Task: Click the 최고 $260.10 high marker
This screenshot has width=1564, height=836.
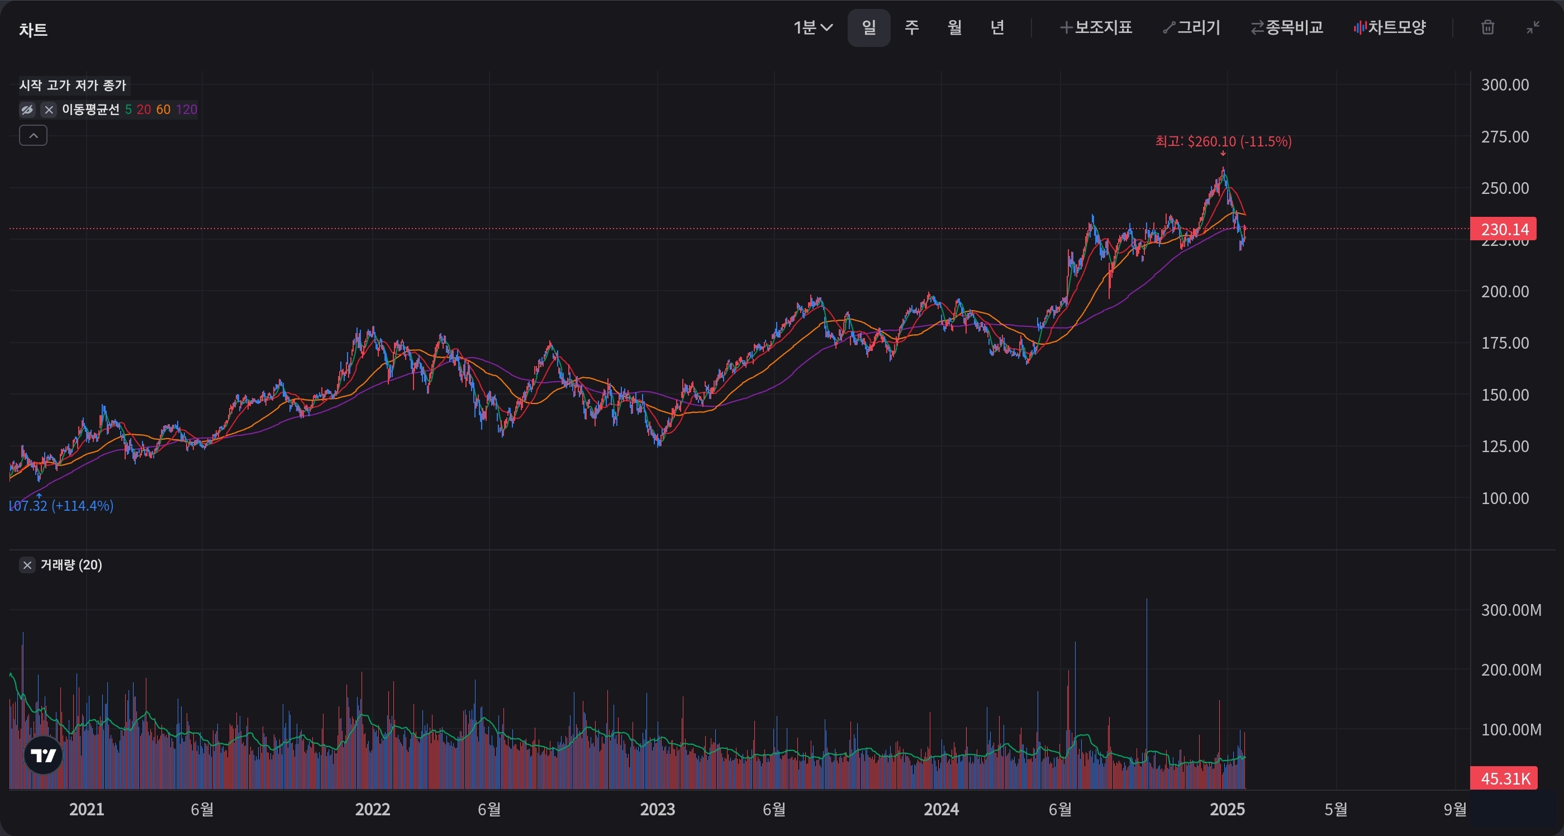Action: 1223,141
